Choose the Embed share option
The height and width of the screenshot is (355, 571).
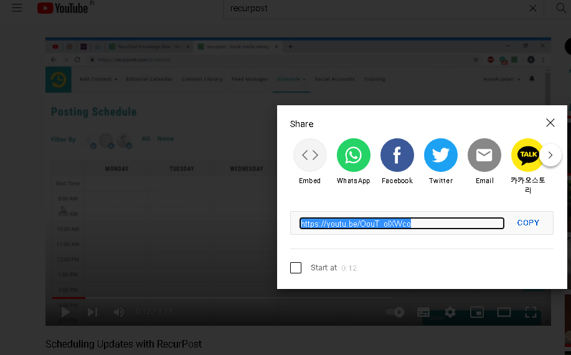click(310, 162)
